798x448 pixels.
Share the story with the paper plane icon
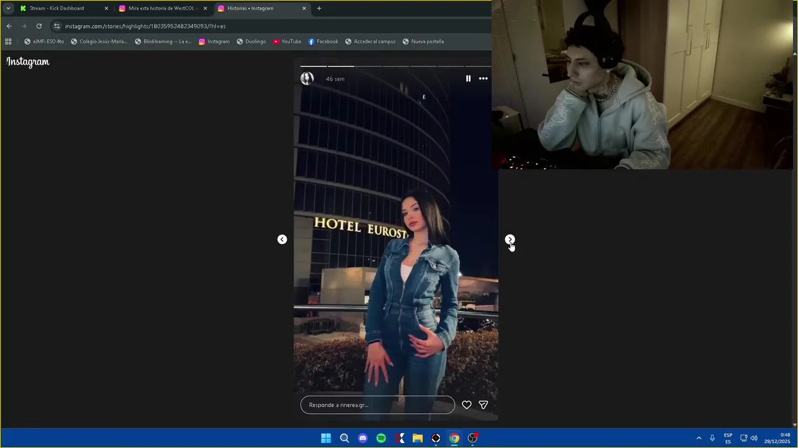click(483, 405)
